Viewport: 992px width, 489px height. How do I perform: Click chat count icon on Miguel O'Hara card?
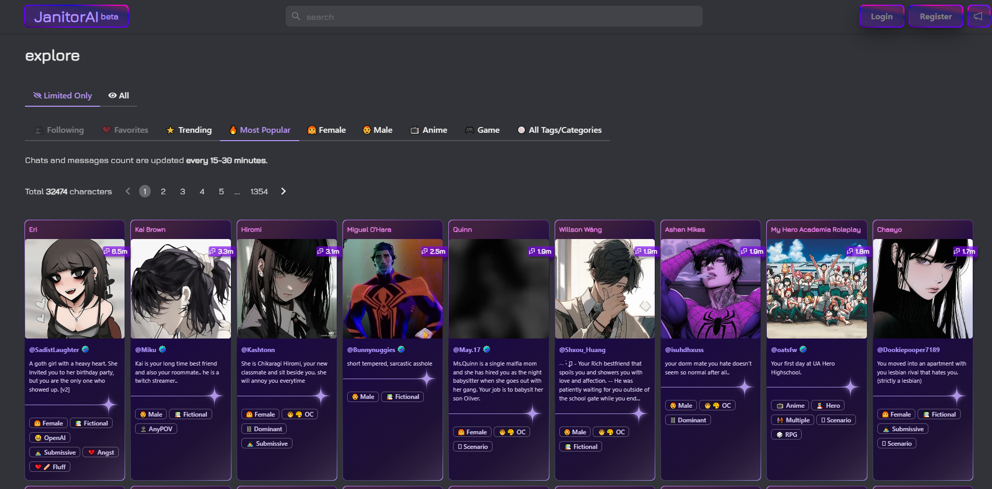click(x=425, y=251)
